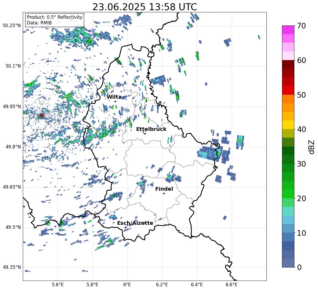Click the 49.95°N latitude tick label

[12, 107]
